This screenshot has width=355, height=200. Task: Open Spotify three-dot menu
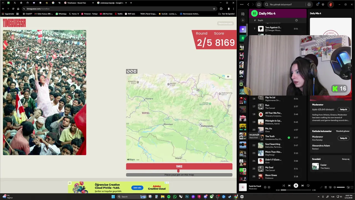pos(242,4)
